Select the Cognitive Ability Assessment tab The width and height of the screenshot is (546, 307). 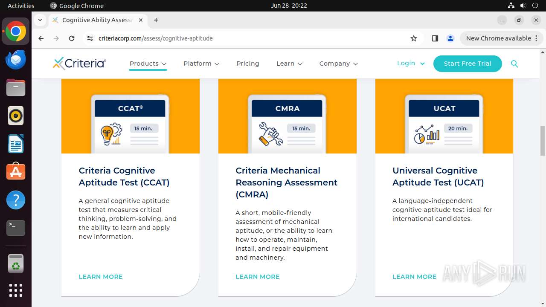(x=98, y=20)
